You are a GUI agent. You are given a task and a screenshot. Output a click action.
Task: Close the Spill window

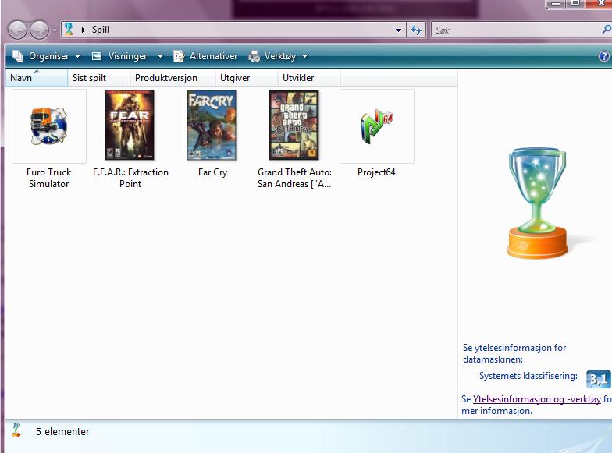click(599, 3)
